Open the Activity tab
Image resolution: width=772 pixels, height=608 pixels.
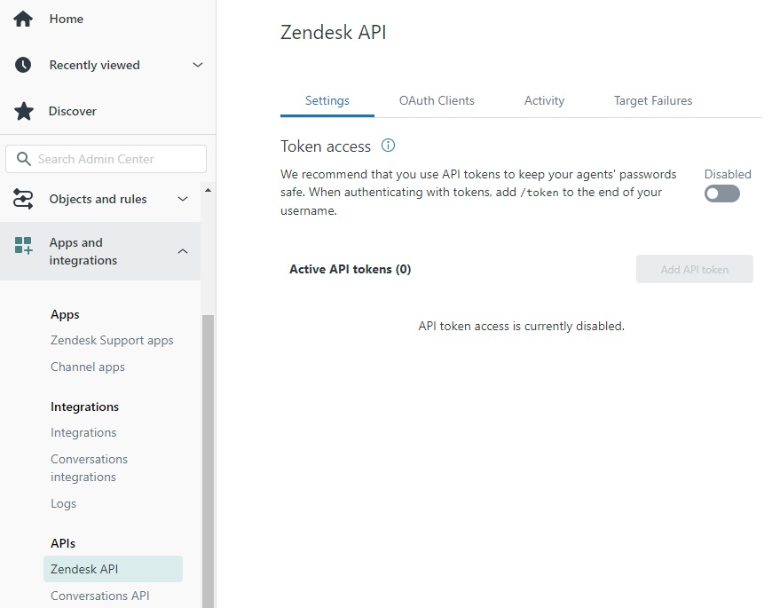click(544, 101)
